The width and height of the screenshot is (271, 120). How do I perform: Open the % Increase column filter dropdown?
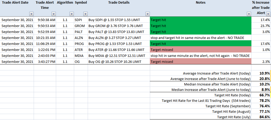(x=268, y=14)
